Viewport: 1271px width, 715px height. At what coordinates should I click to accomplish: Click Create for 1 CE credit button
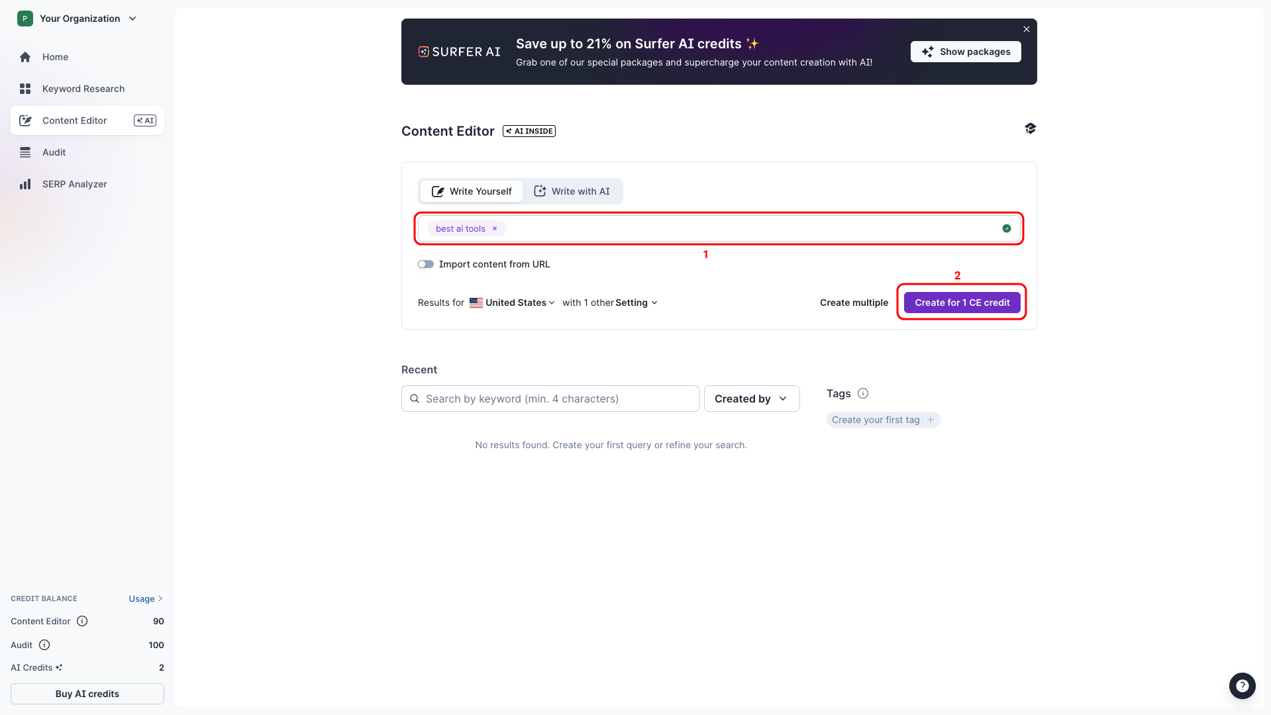(962, 303)
